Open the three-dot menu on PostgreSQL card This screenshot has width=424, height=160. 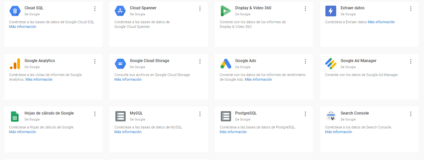[305, 114]
